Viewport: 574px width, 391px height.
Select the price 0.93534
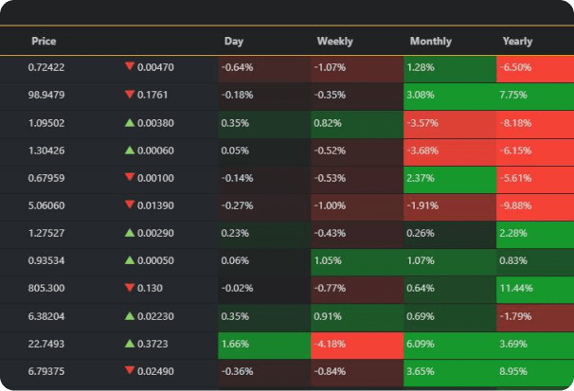(46, 260)
